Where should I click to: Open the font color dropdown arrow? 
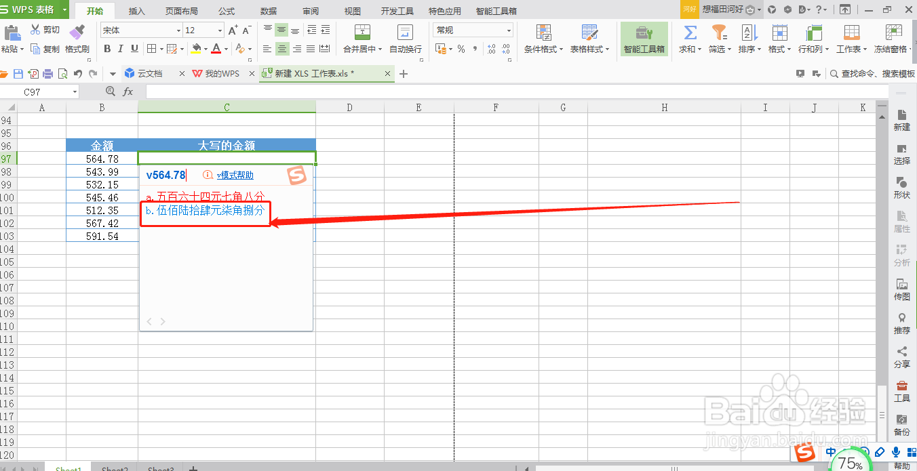tap(226, 49)
